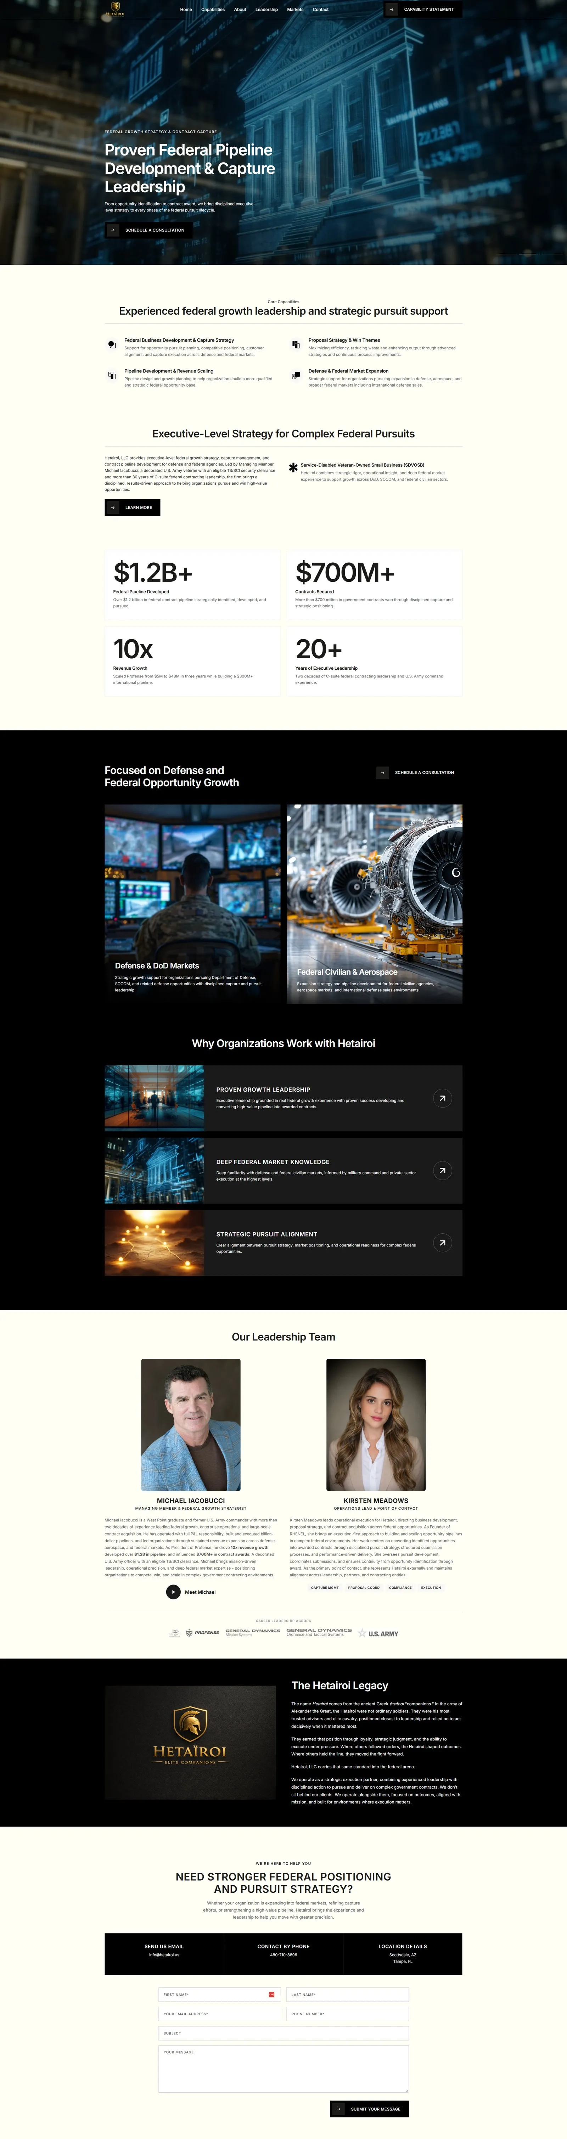Image resolution: width=567 pixels, height=2139 pixels.
Task: Click the Federal Business Development icon
Action: point(112,345)
